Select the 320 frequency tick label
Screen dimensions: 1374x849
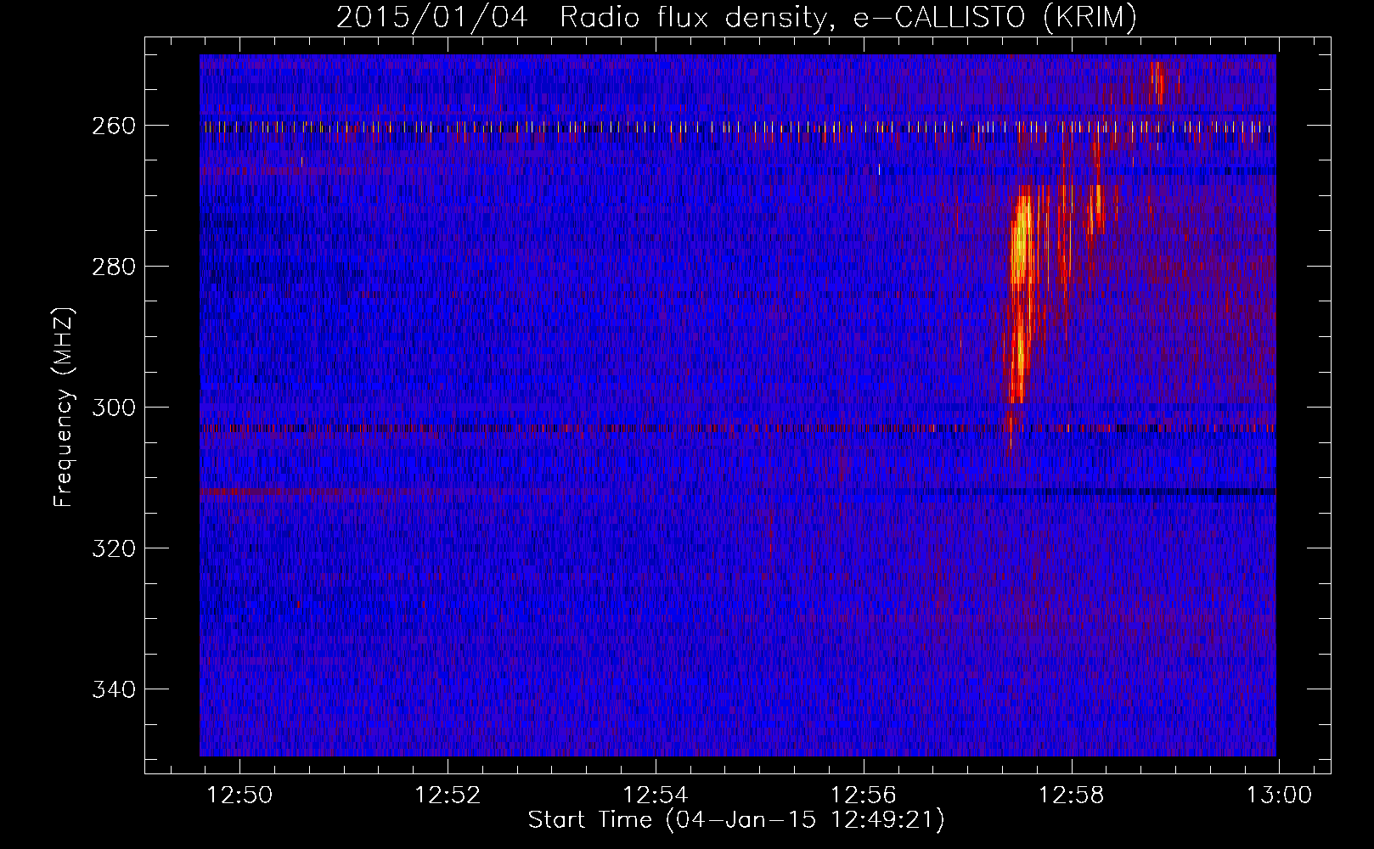[x=113, y=548]
